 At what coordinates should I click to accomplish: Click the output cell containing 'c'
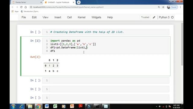tap(57, 71)
